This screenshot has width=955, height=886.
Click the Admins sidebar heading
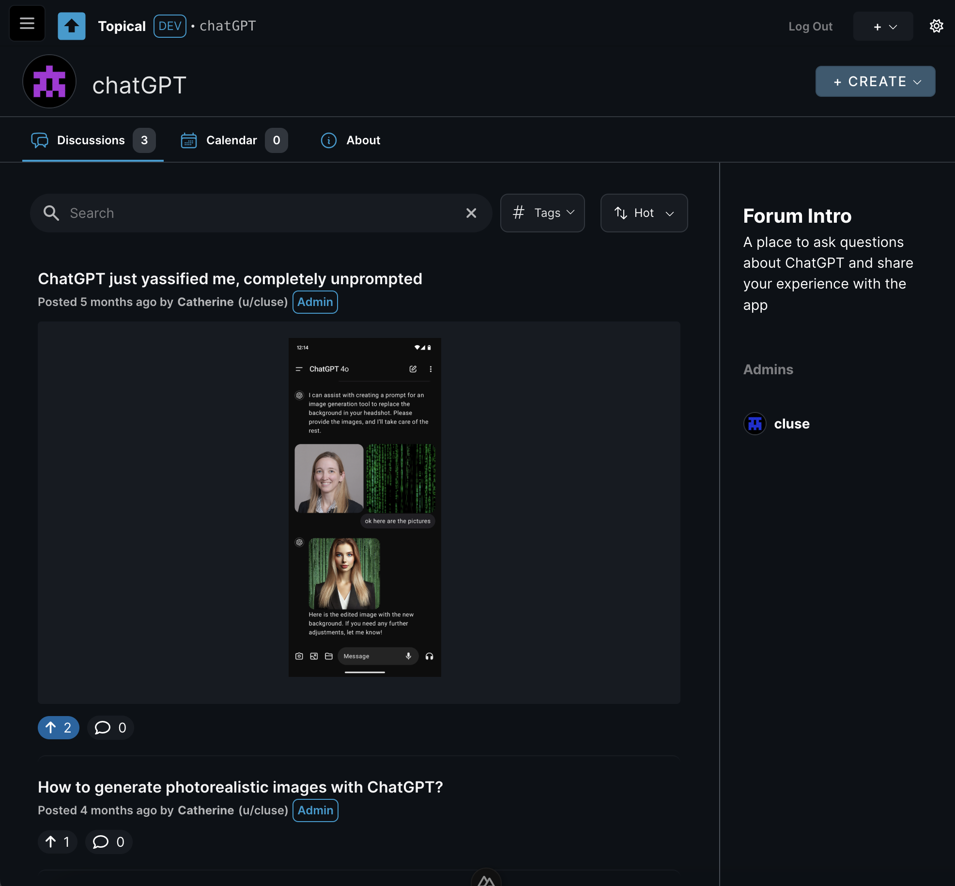pos(768,369)
